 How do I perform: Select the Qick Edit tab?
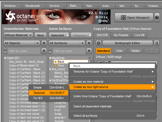coord(102,35)
